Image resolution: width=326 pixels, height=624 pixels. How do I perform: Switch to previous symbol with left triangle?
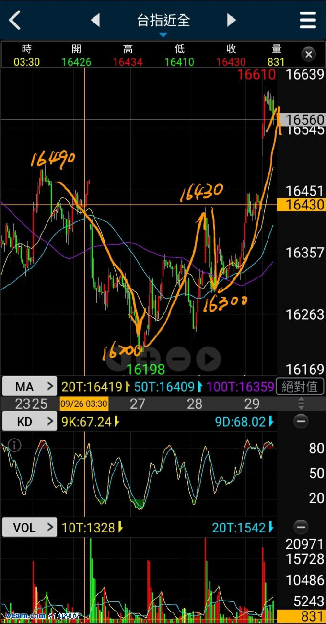point(95,20)
